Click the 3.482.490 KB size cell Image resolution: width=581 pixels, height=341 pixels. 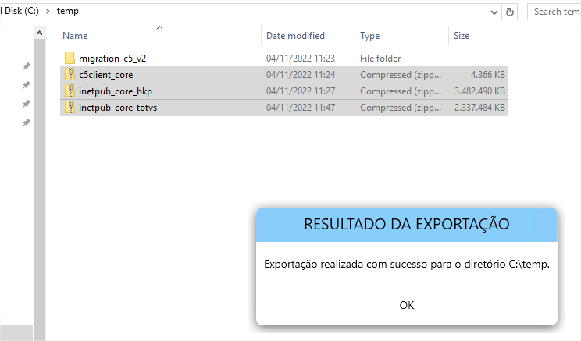479,91
